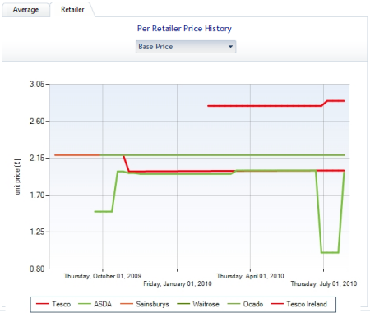This screenshot has width=370, height=313.
Task: Click the 2.60 y-axis value
Action: pyautogui.click(x=37, y=121)
